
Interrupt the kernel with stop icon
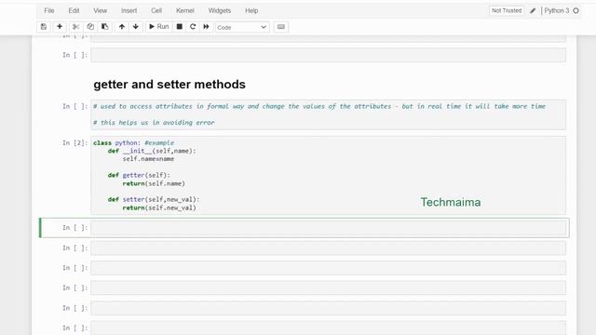pos(180,27)
